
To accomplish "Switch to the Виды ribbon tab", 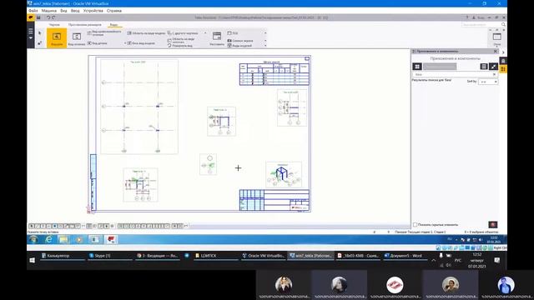I will 113,25.
